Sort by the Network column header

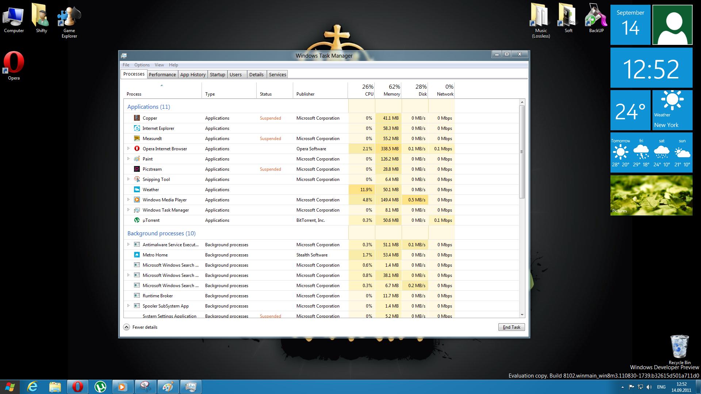(x=441, y=90)
